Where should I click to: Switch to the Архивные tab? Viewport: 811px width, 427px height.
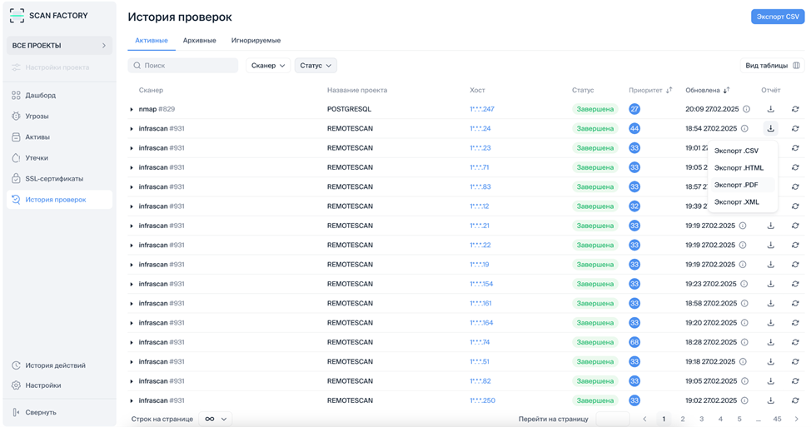click(199, 40)
